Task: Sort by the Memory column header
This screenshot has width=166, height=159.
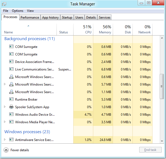Action: [x=103, y=30]
